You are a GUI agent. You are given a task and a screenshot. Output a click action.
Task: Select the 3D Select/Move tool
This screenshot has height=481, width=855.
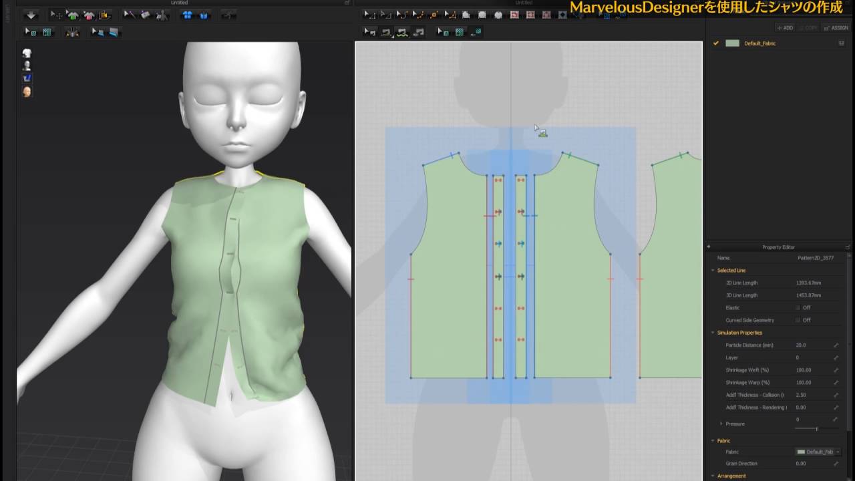click(57, 15)
